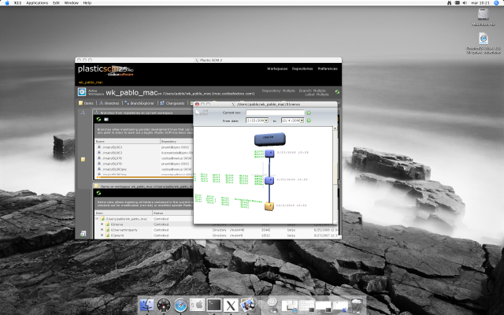Open the Window menu

coord(72,2)
